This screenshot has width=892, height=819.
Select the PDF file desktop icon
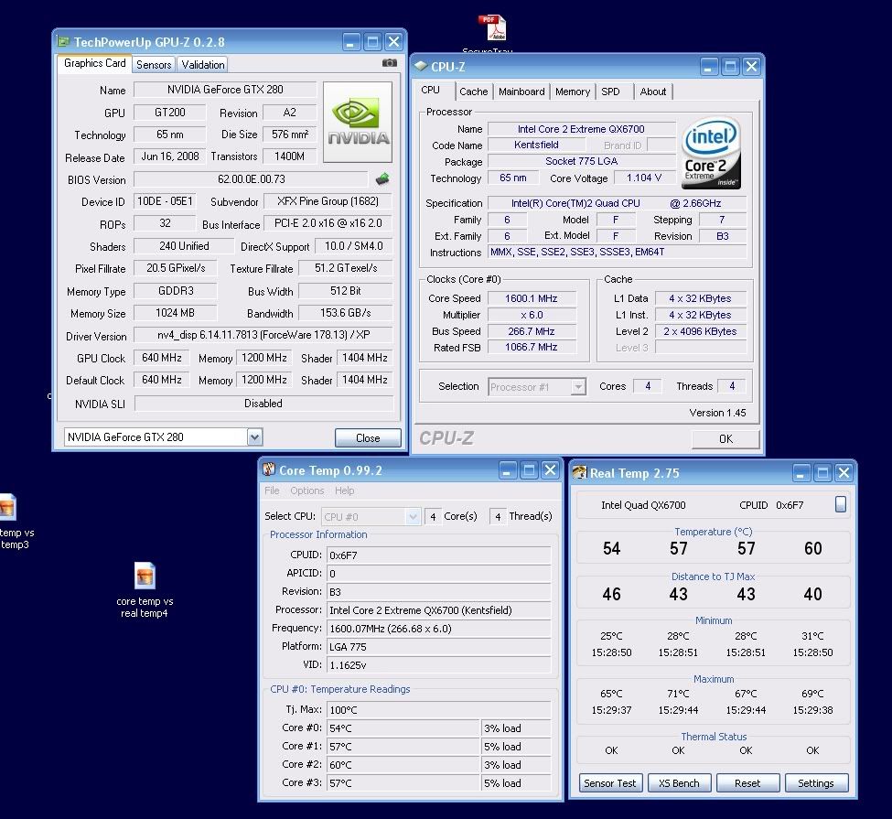click(x=492, y=29)
